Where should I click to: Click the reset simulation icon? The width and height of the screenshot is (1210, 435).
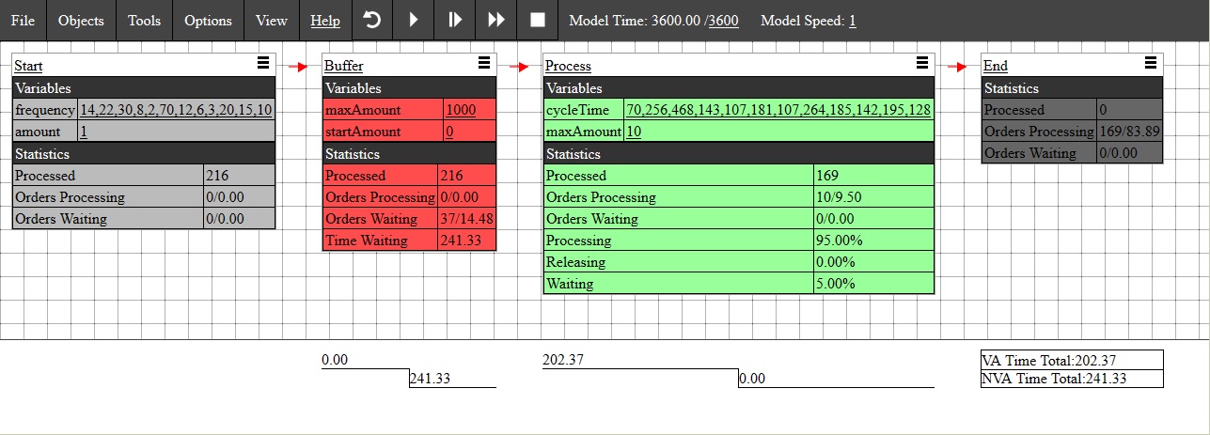pyautogui.click(x=372, y=20)
